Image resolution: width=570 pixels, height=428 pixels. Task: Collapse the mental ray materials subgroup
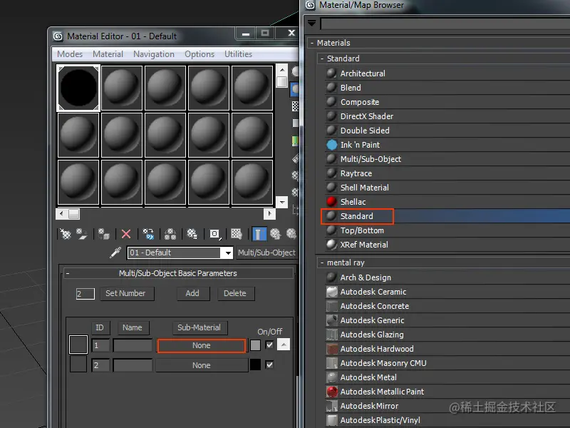(322, 263)
